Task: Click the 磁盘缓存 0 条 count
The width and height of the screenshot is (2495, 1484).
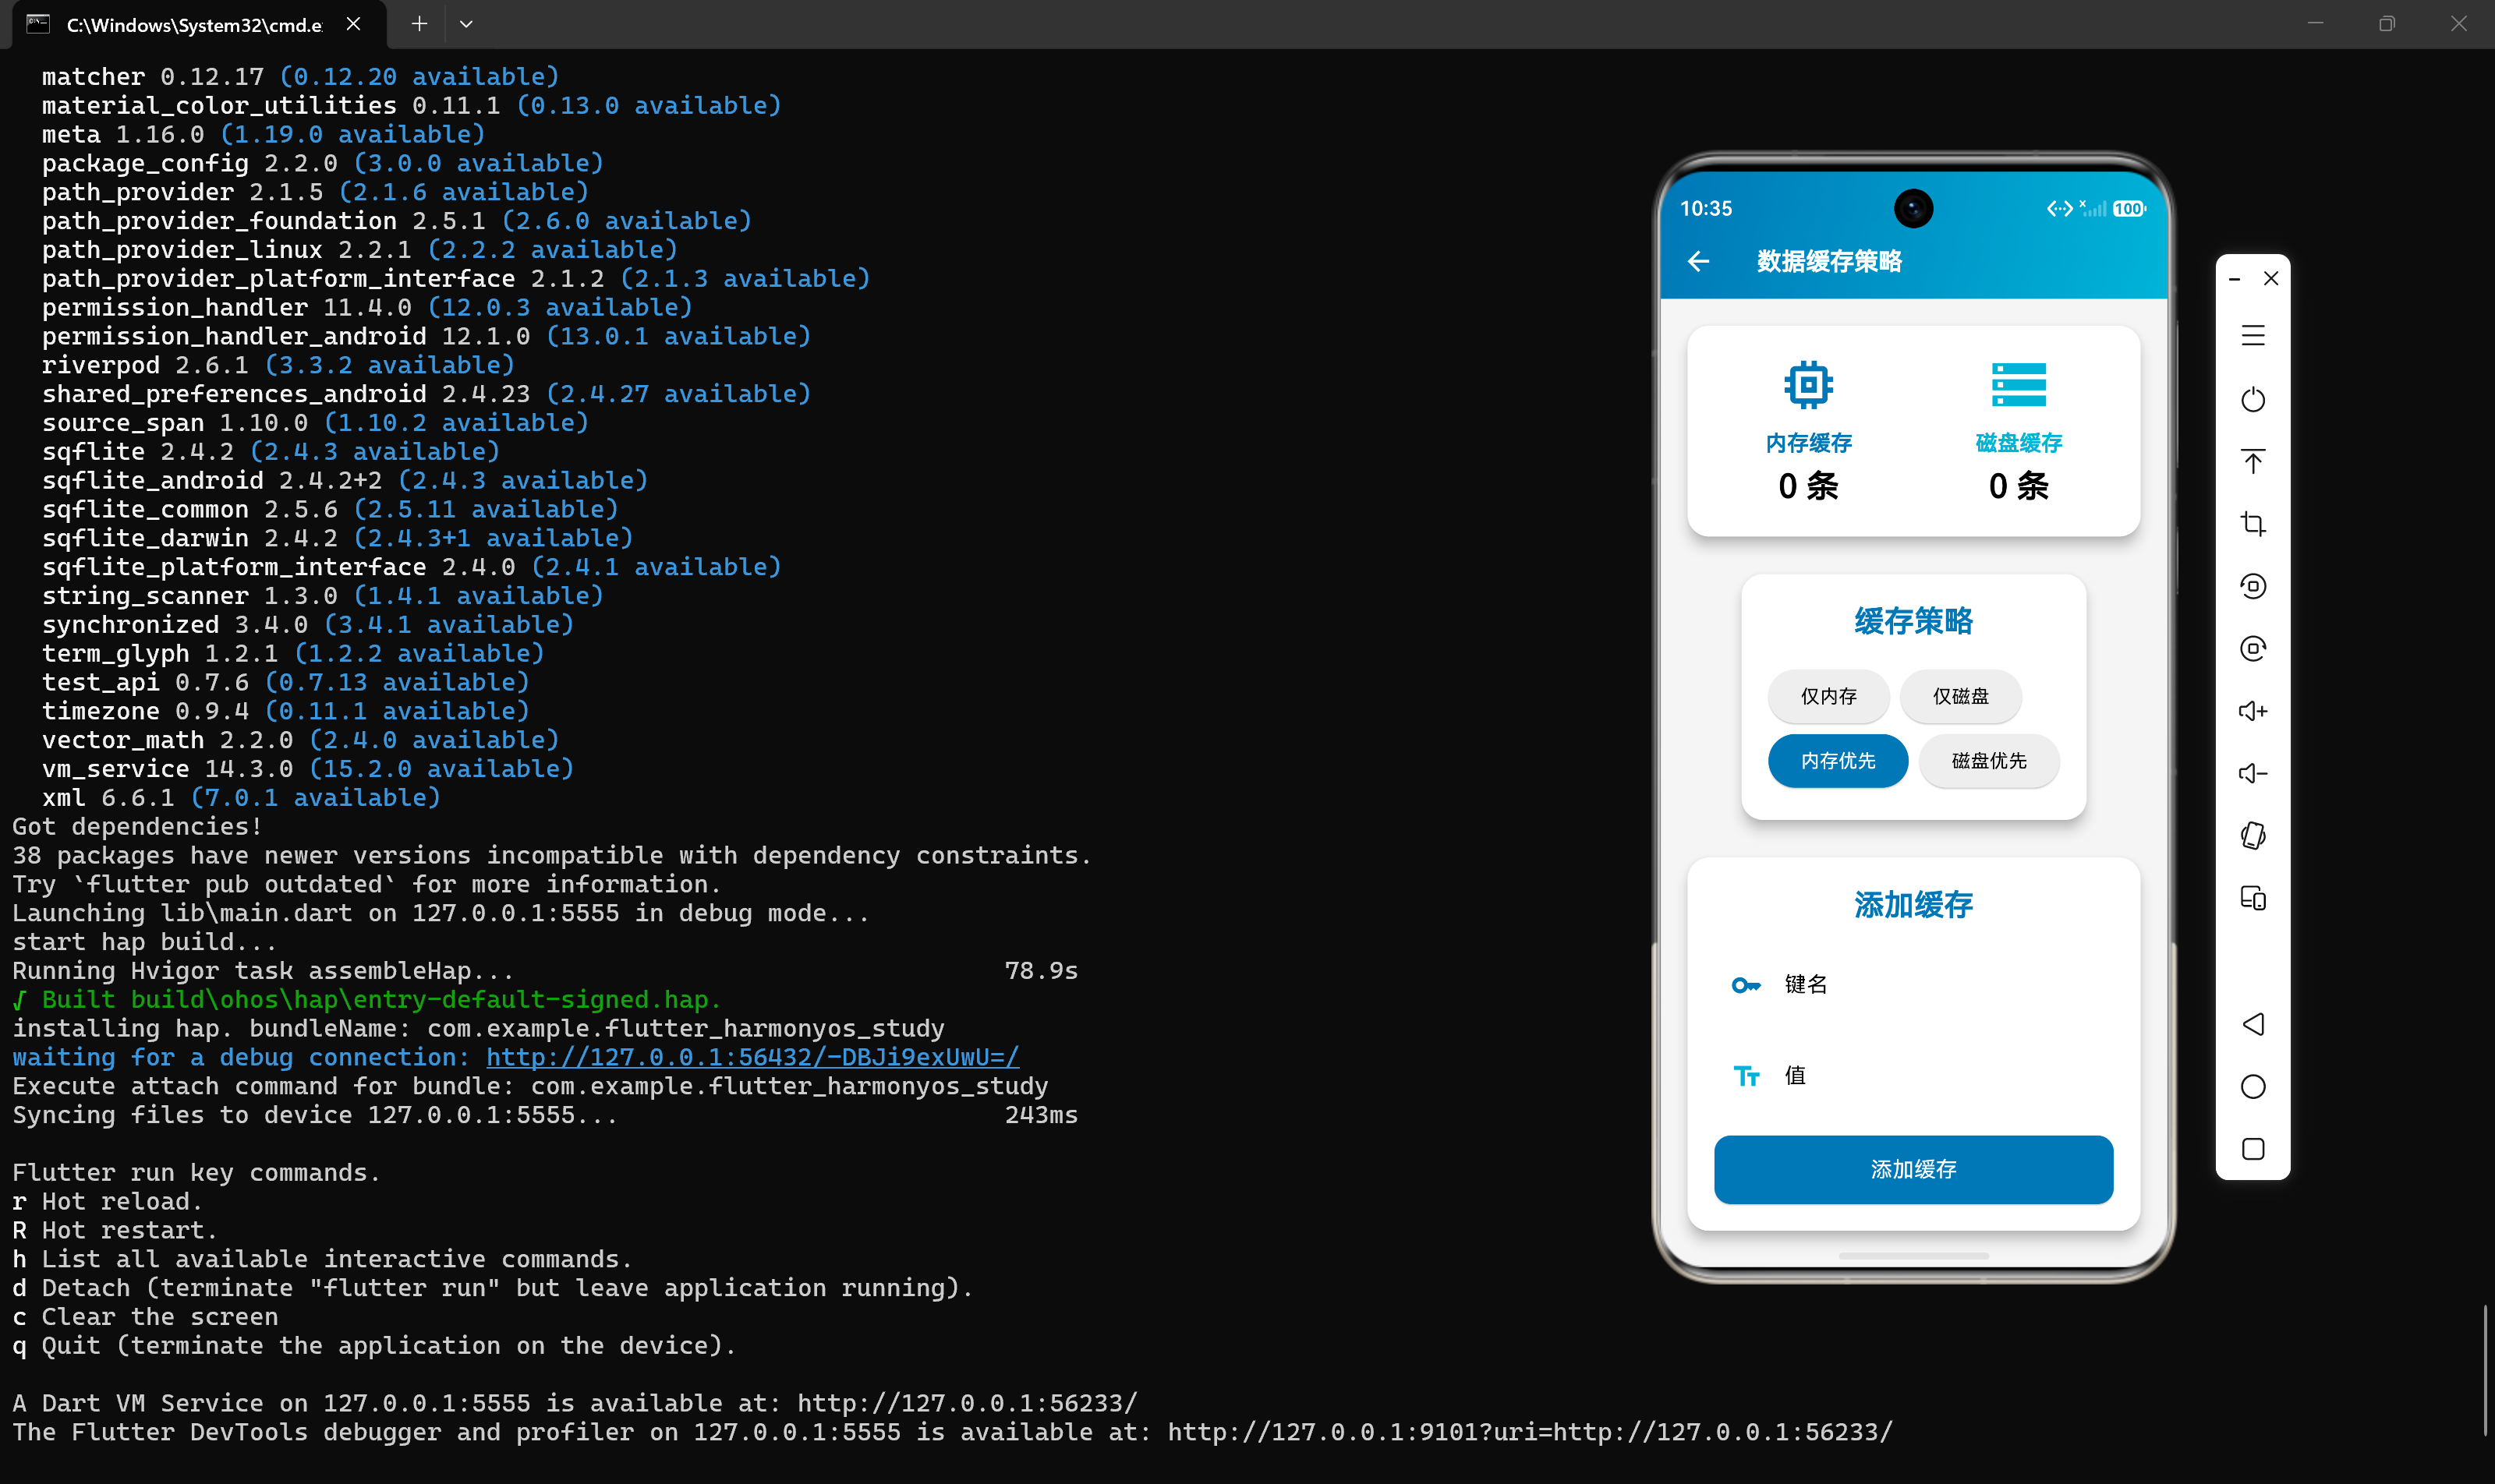Action: pyautogui.click(x=2019, y=486)
